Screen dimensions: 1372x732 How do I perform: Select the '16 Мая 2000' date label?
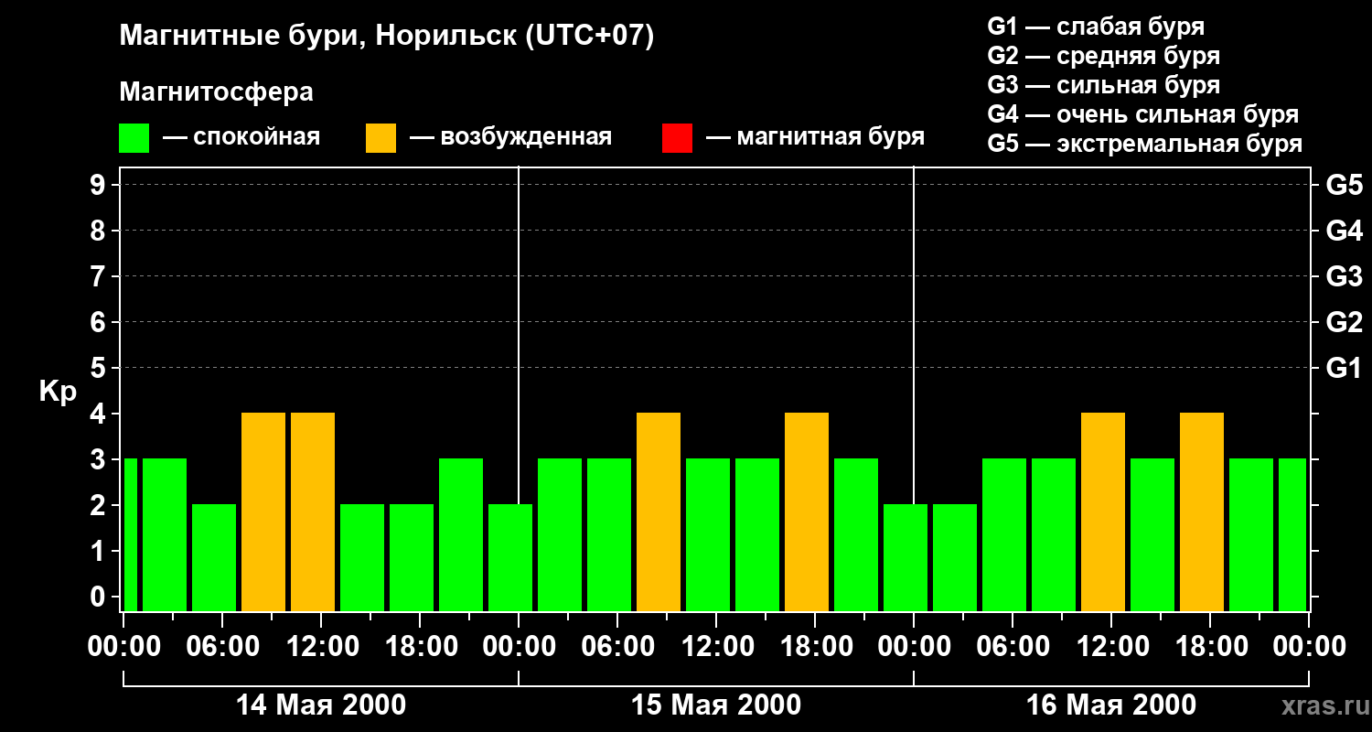click(1110, 705)
